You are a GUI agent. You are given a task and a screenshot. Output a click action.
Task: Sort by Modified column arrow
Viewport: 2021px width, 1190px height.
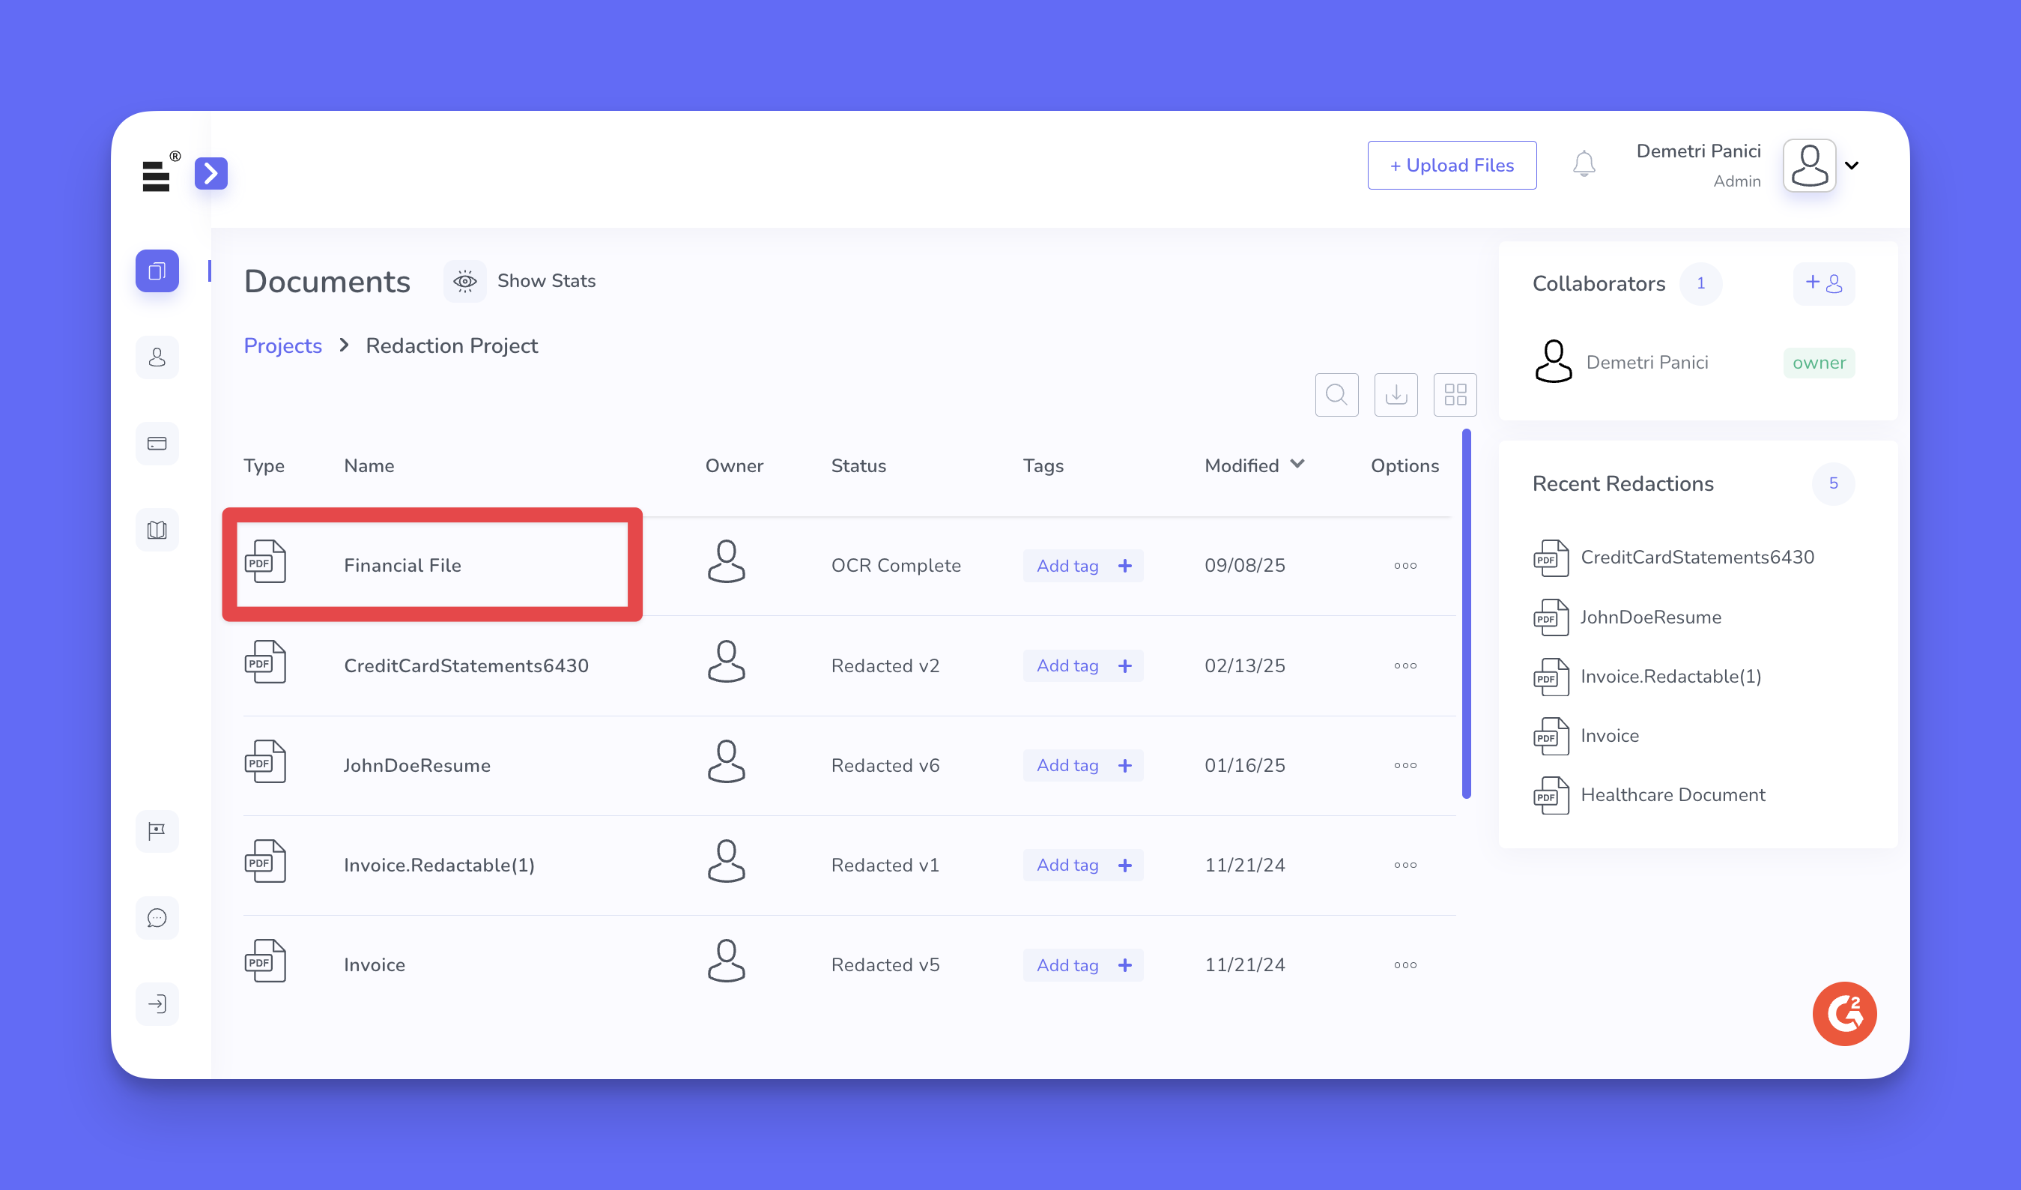[x=1297, y=464]
